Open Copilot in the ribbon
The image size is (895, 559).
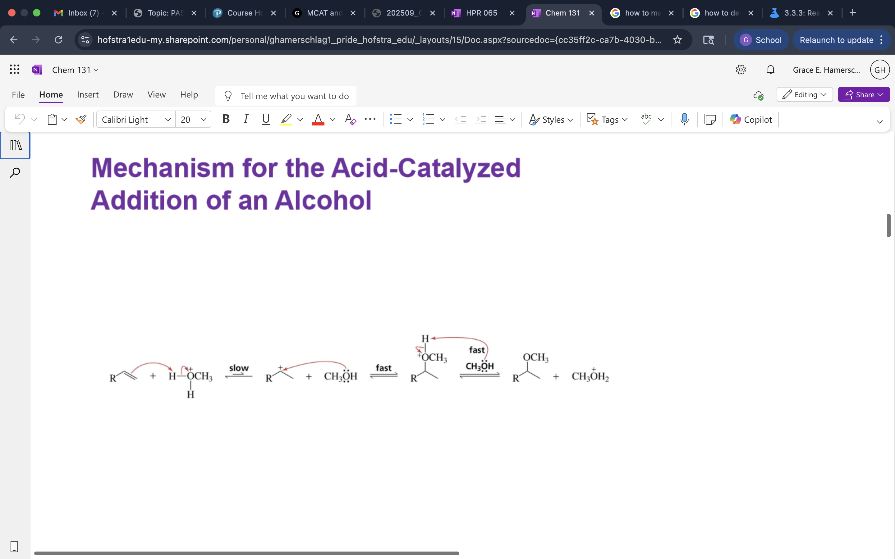(x=750, y=119)
